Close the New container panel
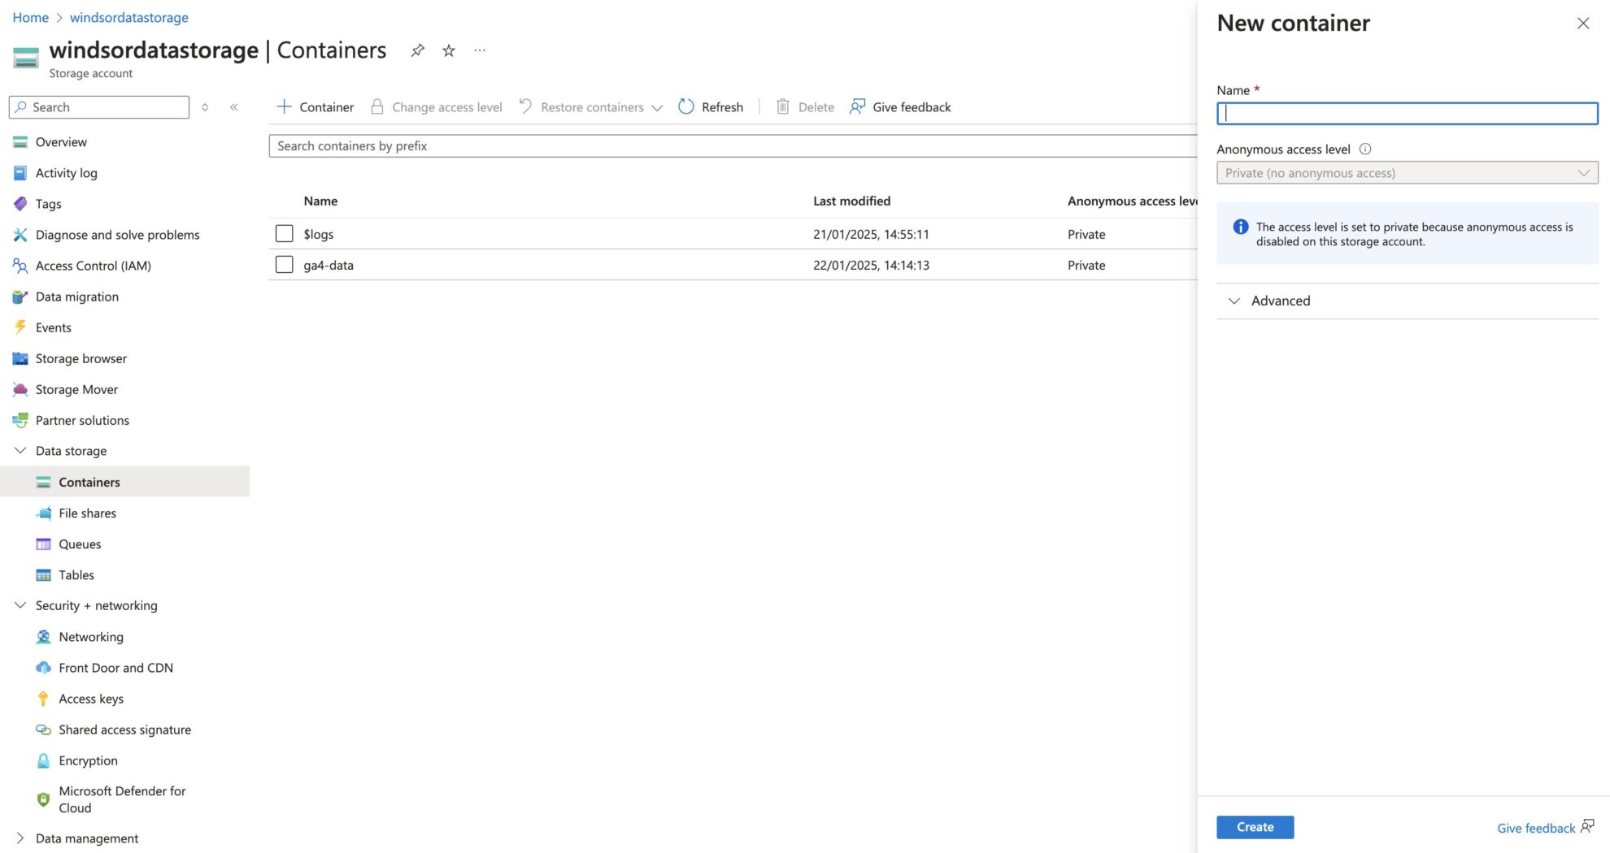1610x853 pixels. [x=1582, y=24]
